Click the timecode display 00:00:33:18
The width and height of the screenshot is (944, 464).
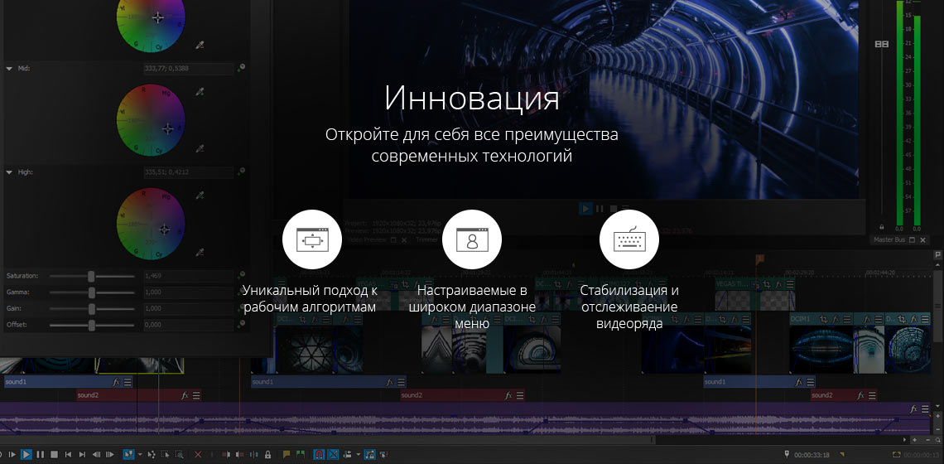click(812, 455)
